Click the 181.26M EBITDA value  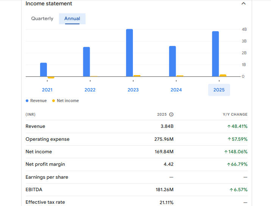(x=165, y=190)
